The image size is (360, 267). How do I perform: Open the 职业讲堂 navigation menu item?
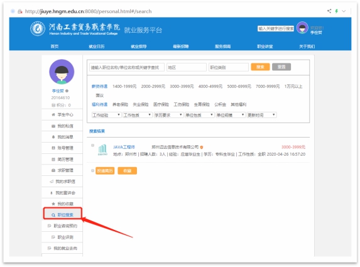click(265, 46)
